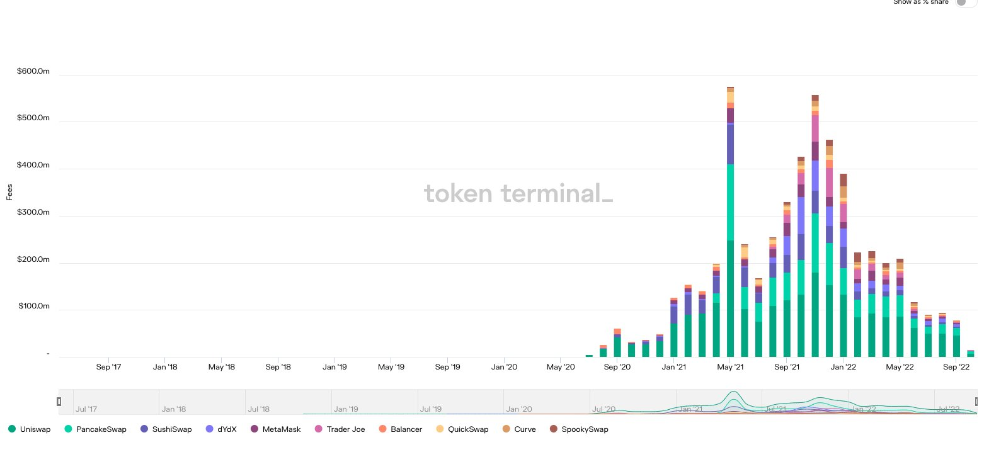Click the PancakeSwap legend label text
The image size is (989, 452).
tap(101, 429)
